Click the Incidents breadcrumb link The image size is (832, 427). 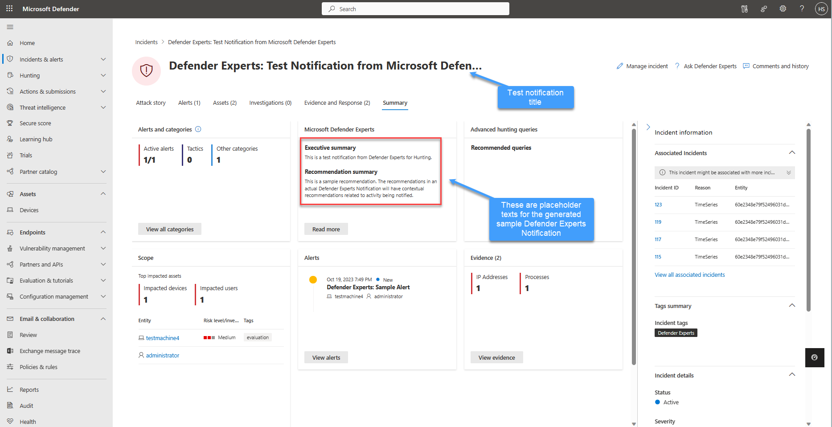pyautogui.click(x=147, y=42)
